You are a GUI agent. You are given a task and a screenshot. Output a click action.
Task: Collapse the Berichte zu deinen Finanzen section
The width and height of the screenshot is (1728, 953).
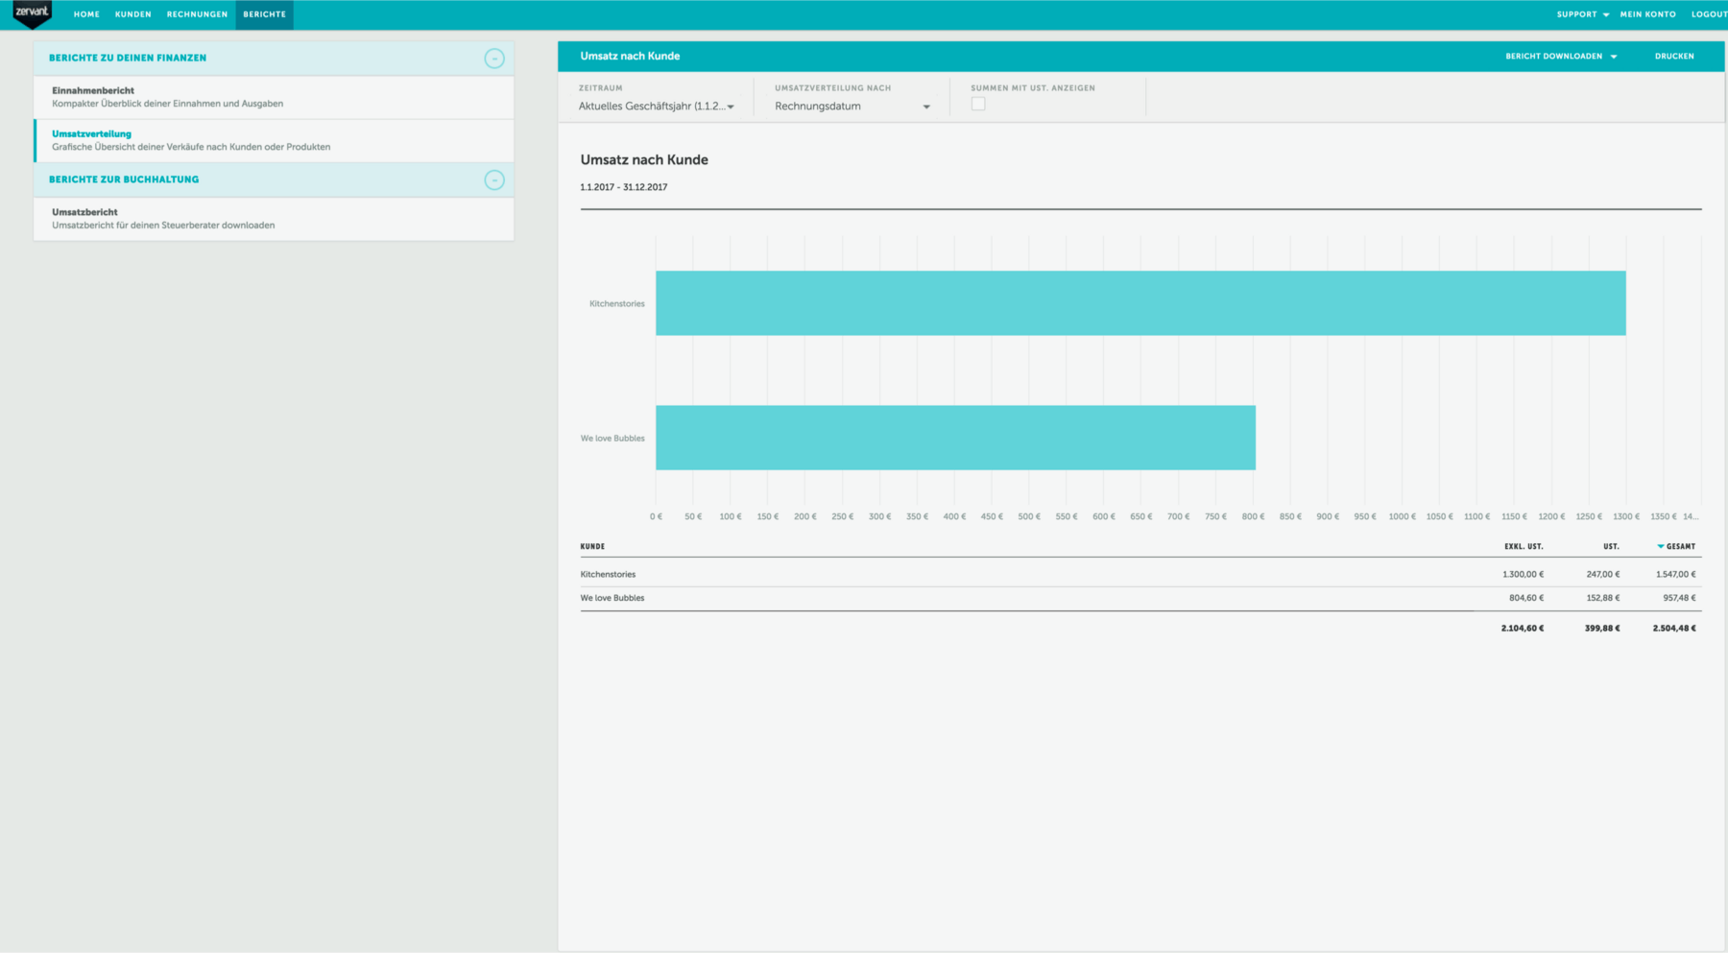(493, 59)
